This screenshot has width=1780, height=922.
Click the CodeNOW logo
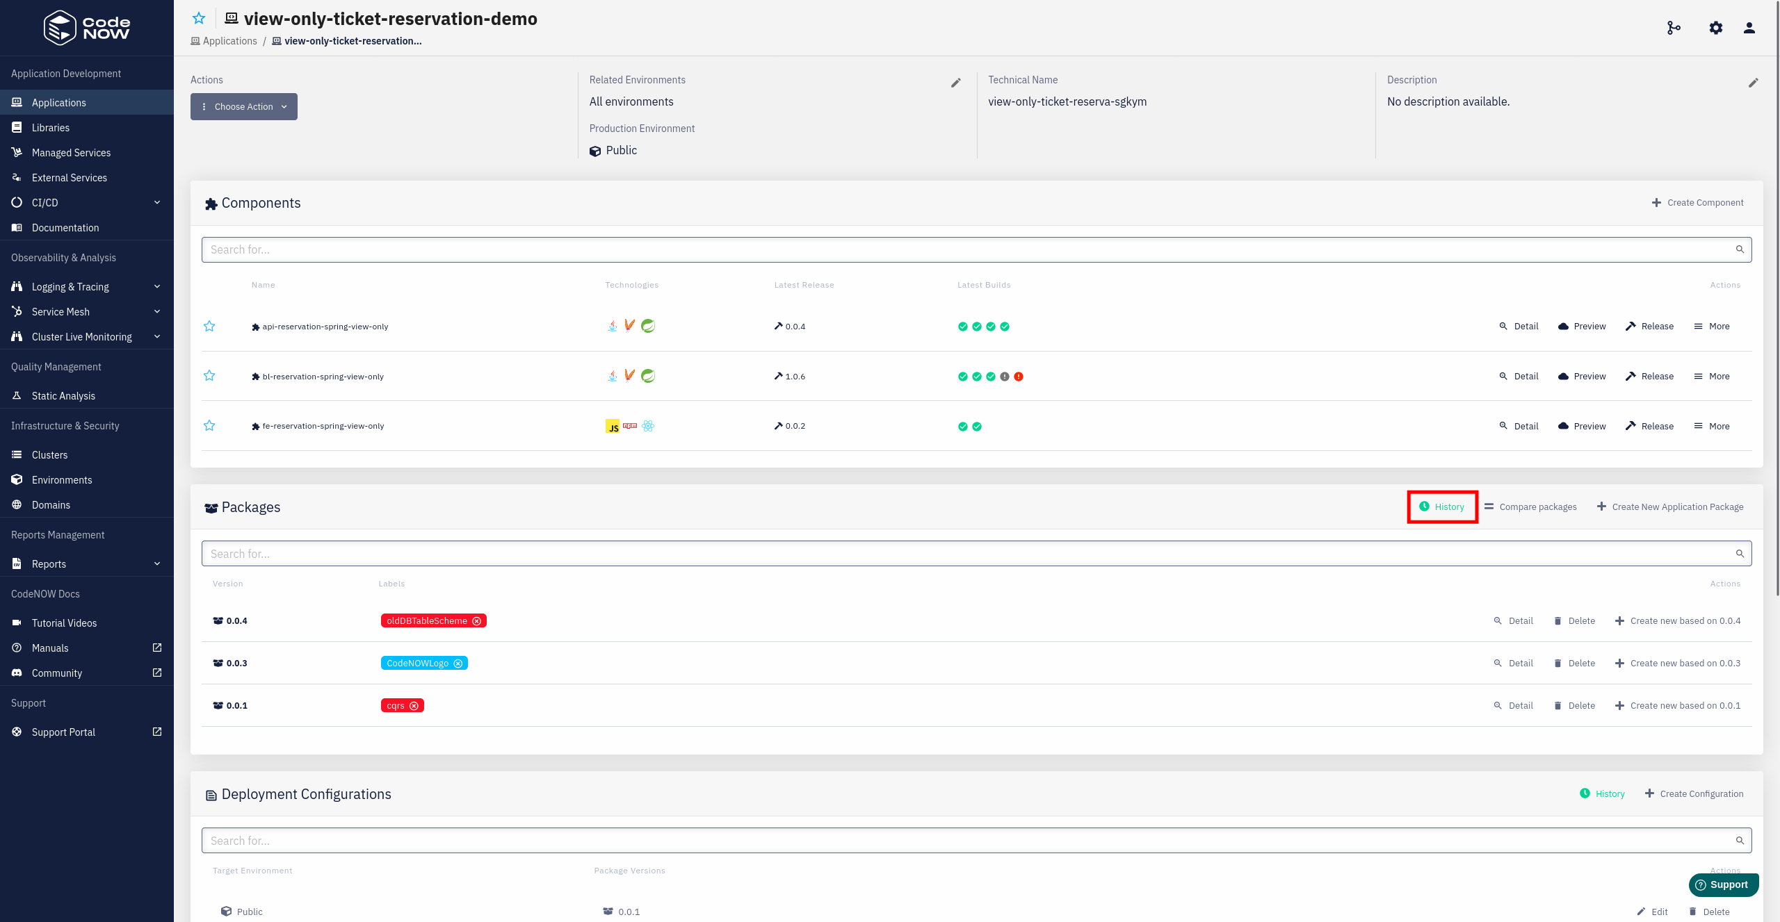[87, 28]
